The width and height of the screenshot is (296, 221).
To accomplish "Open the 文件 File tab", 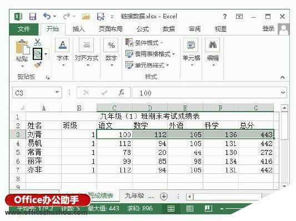I will click(24, 29).
